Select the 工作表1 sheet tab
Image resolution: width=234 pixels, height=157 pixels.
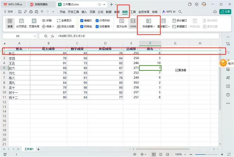point(29,149)
